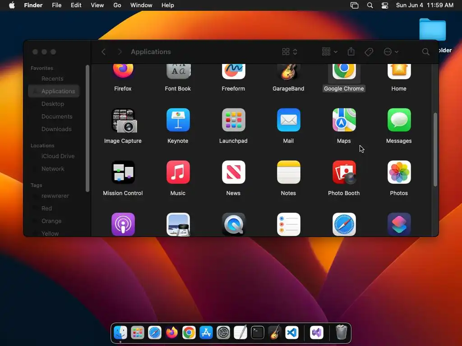Open the Mail app

pos(288,120)
